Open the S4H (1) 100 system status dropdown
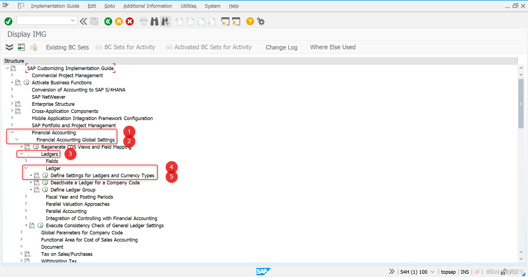Image resolution: width=528 pixels, height=277 pixels. tap(433, 272)
